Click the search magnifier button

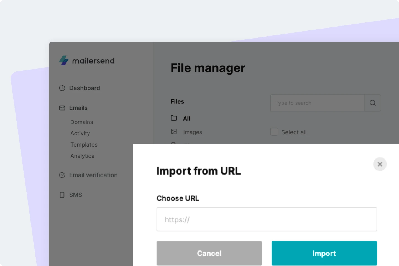[x=373, y=103]
